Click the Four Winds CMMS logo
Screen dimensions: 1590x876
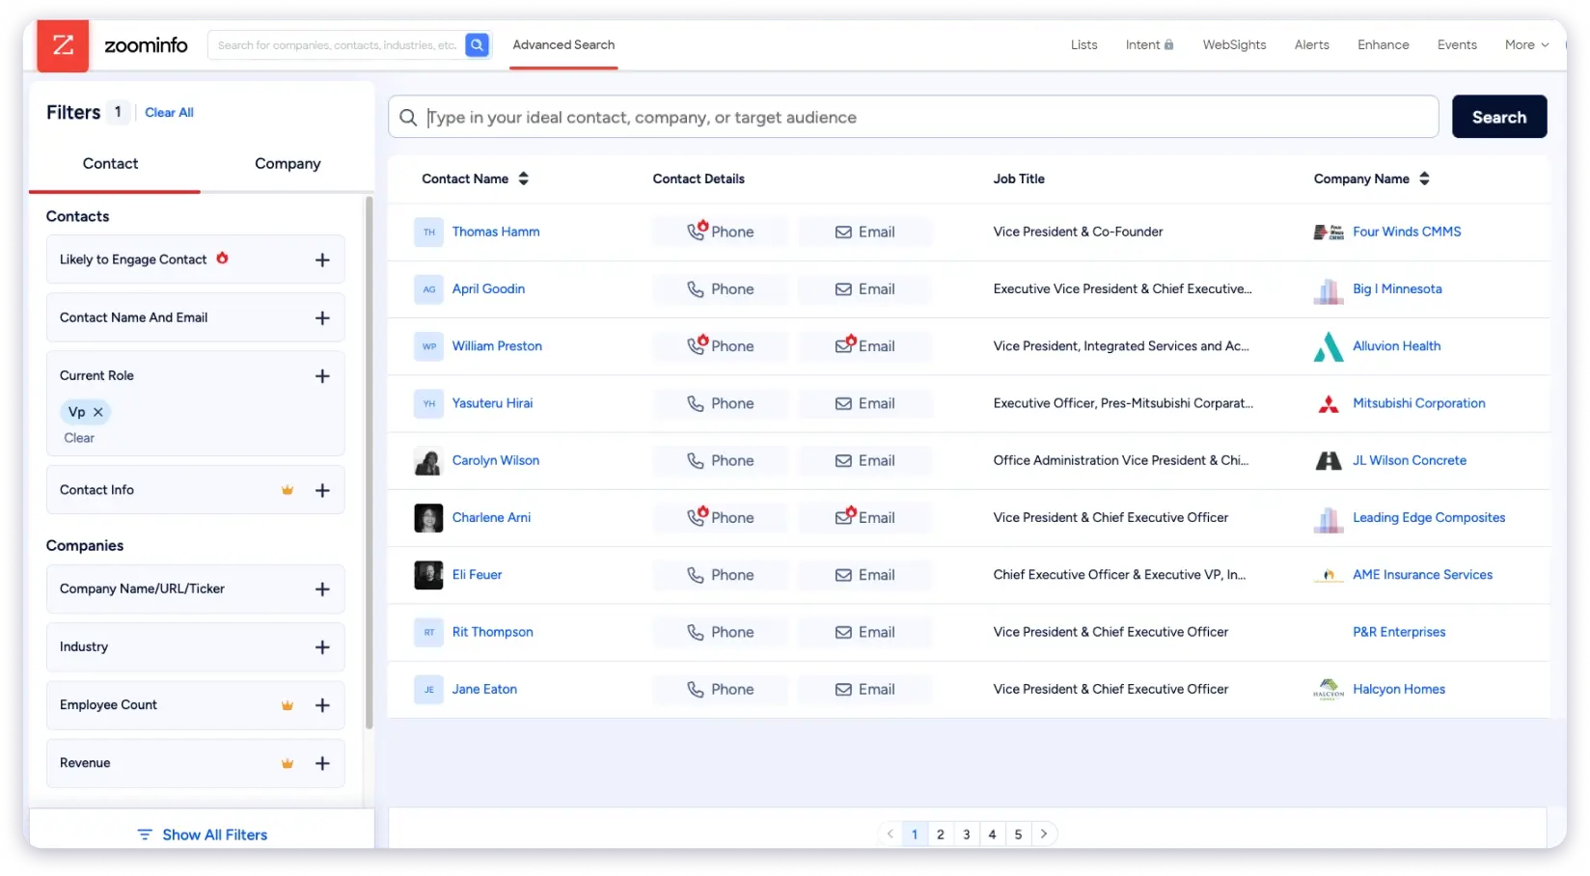tap(1329, 233)
